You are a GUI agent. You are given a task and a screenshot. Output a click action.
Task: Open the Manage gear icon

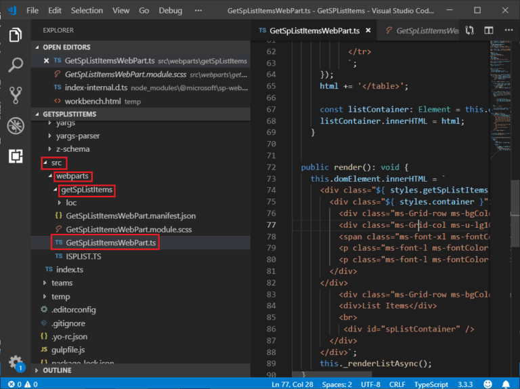coord(16,363)
